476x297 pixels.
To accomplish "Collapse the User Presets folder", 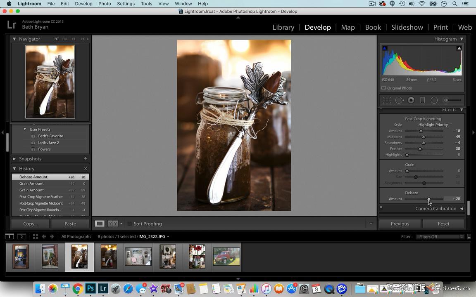I will tap(25, 129).
